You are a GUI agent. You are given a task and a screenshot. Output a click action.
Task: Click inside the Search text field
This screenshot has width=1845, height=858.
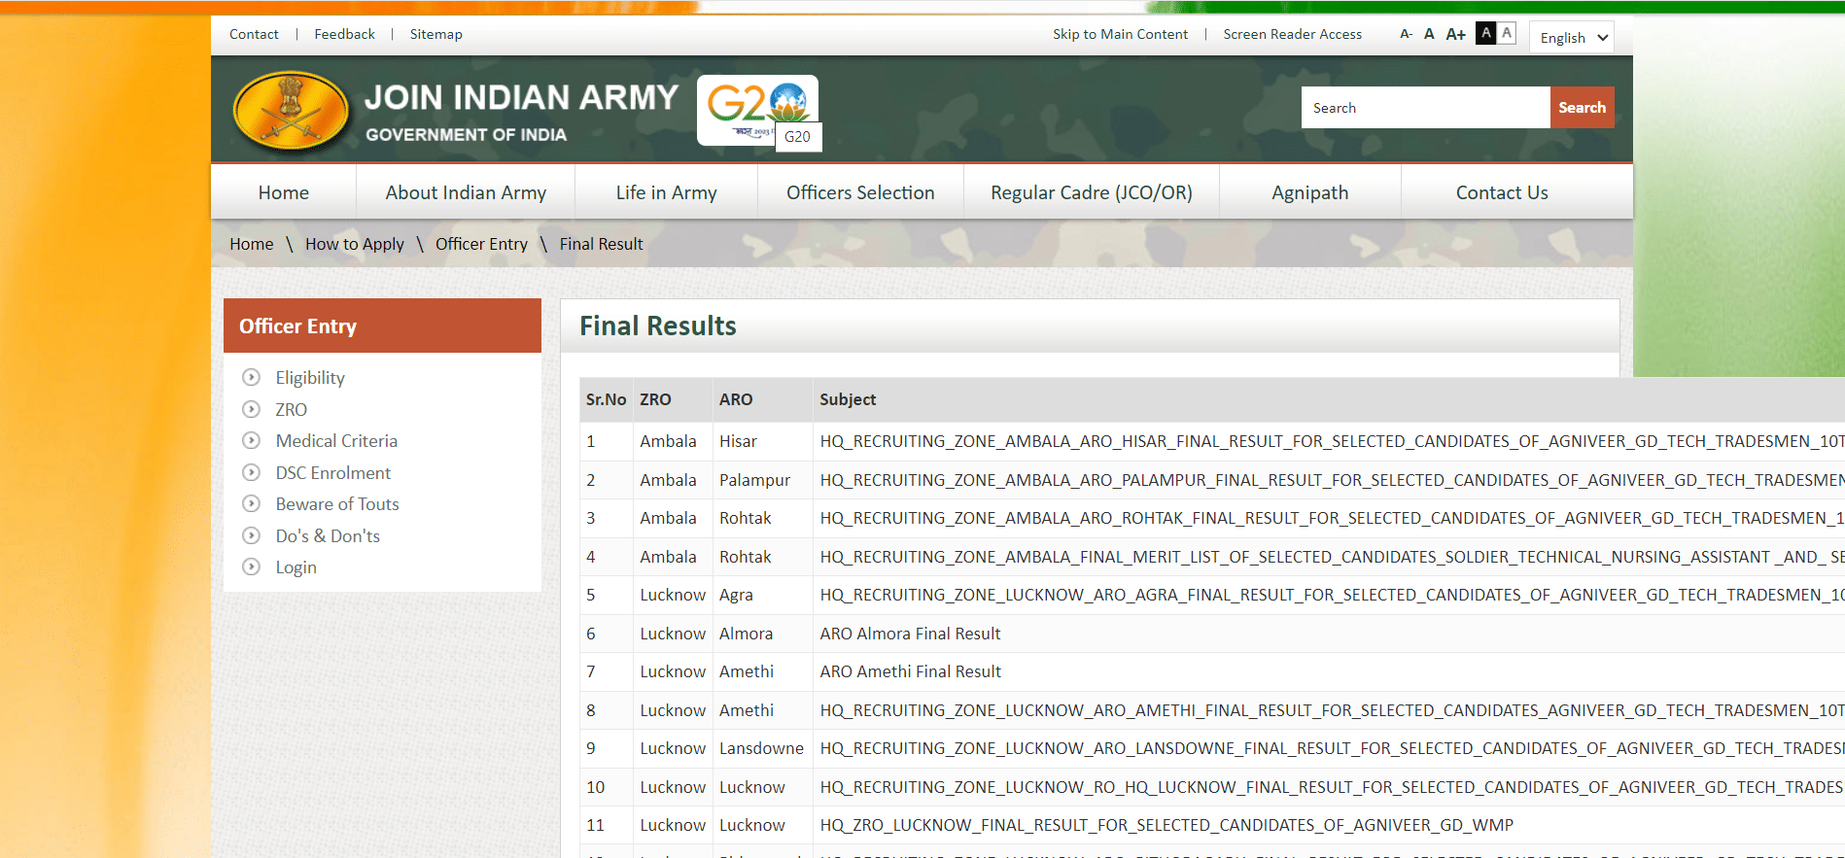click(x=1424, y=108)
